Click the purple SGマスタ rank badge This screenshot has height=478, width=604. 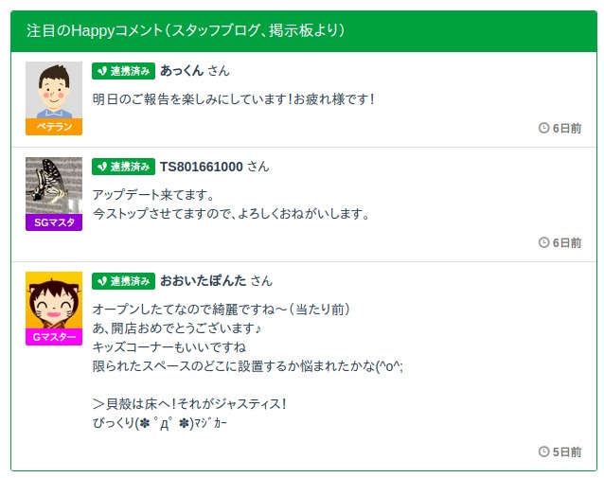pyautogui.click(x=54, y=222)
